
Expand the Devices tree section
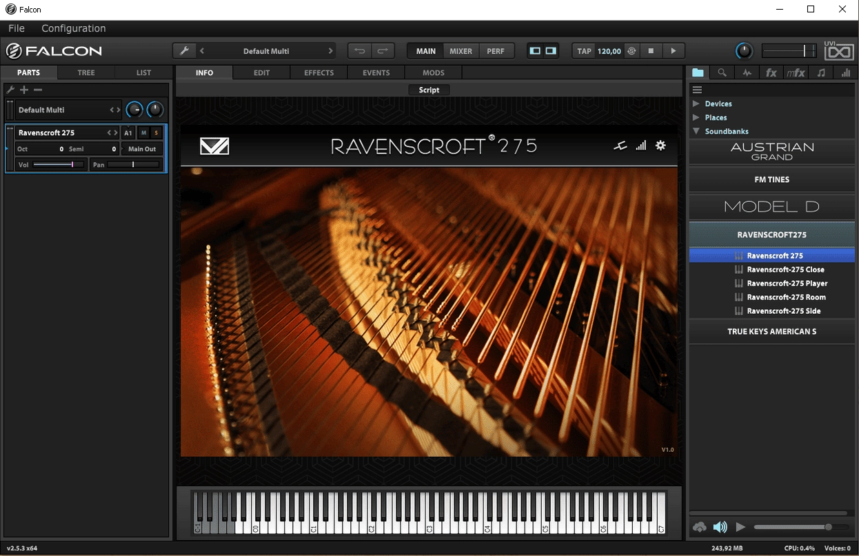tap(696, 103)
